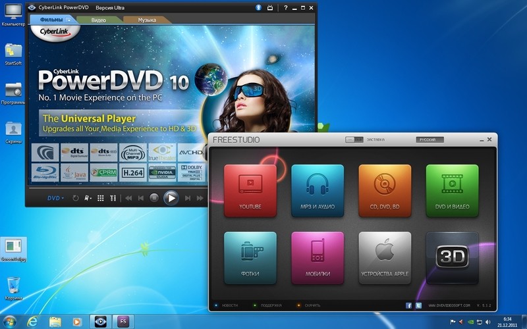Click the PowerDVD seek bar

click(118, 188)
